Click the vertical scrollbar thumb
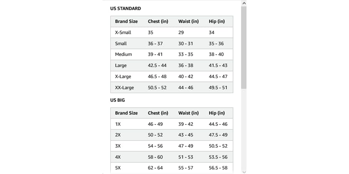The height and width of the screenshot is (174, 349). point(244,47)
